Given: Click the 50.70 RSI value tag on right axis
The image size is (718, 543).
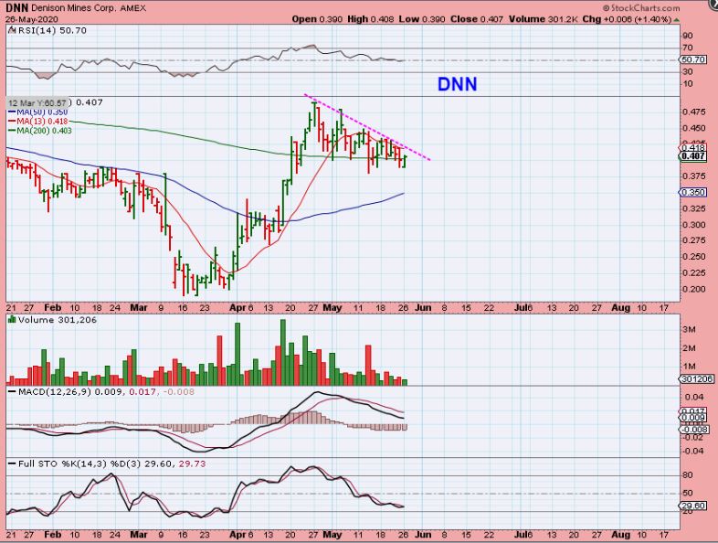Looking at the screenshot, I should point(692,59).
